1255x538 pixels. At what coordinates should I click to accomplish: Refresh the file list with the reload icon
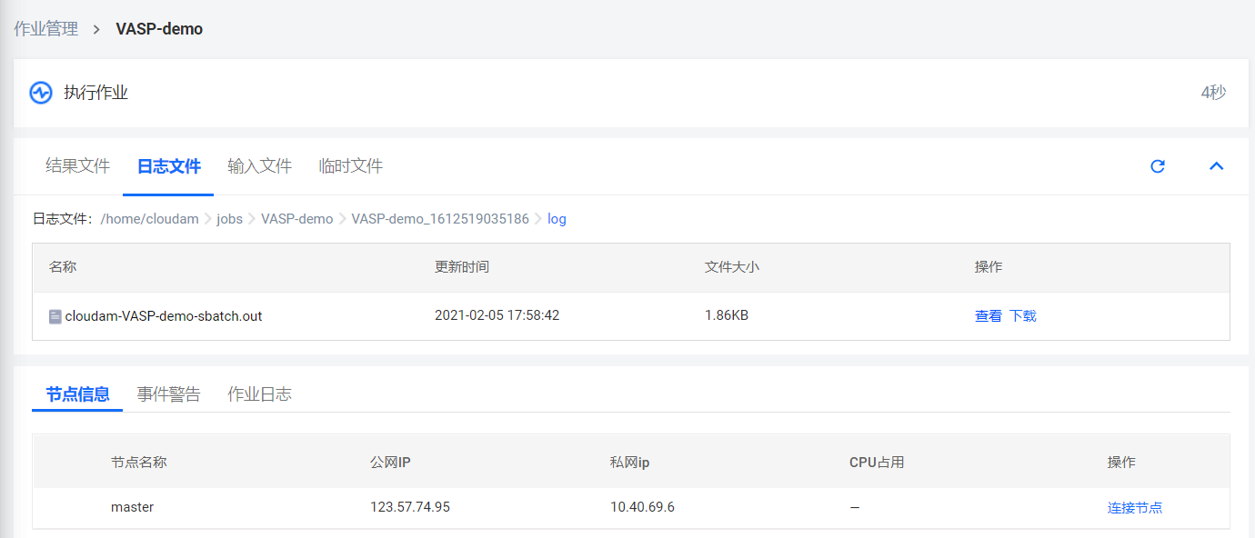(1158, 166)
